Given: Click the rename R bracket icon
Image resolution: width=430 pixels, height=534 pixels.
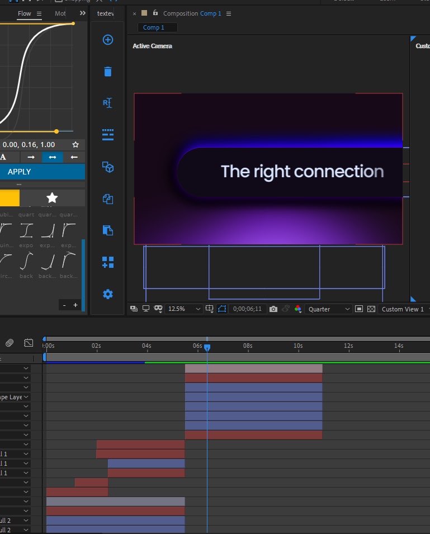Looking at the screenshot, I should pos(107,103).
